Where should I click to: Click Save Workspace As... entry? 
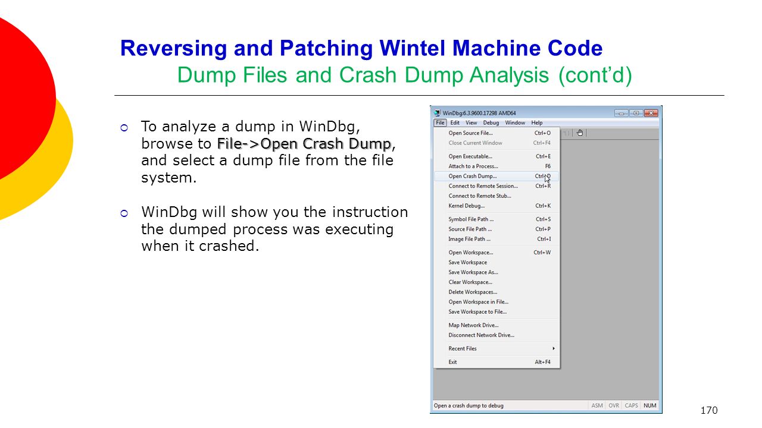pos(497,272)
